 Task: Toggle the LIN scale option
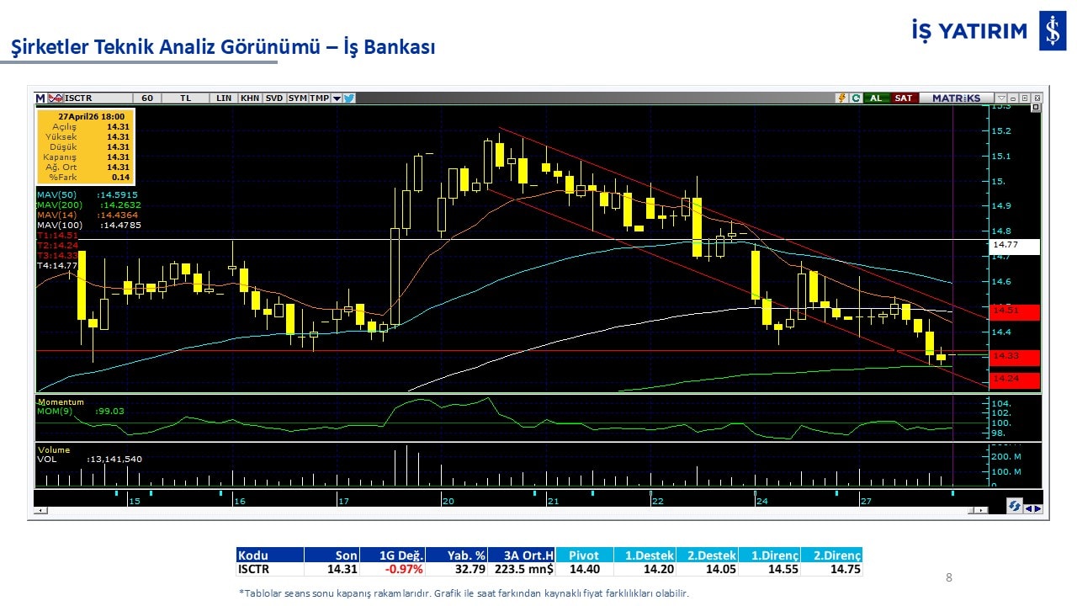pos(223,98)
